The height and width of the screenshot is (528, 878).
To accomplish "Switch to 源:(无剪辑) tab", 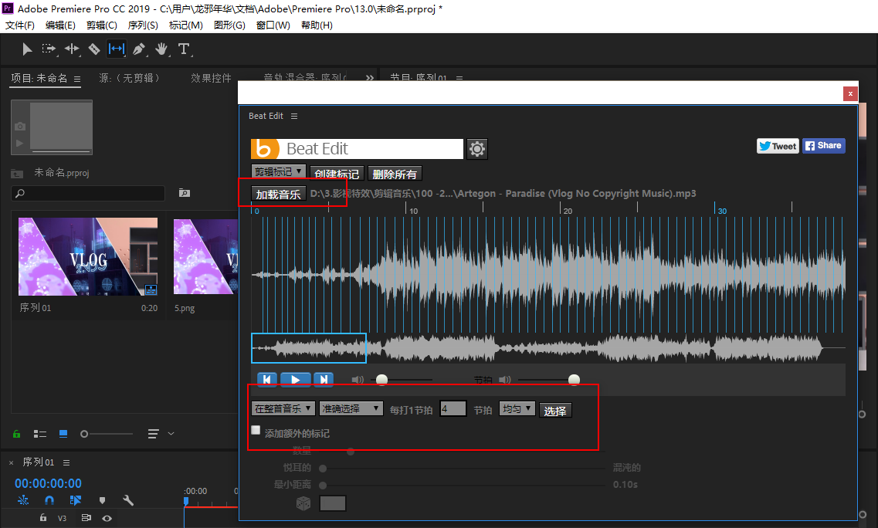I will coord(130,78).
